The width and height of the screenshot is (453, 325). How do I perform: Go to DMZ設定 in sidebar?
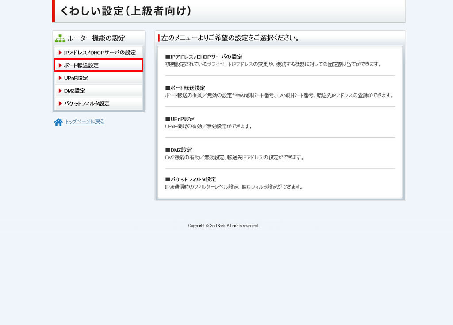pos(99,91)
